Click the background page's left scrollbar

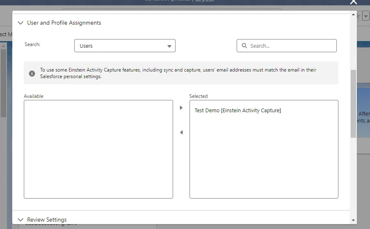3,82
